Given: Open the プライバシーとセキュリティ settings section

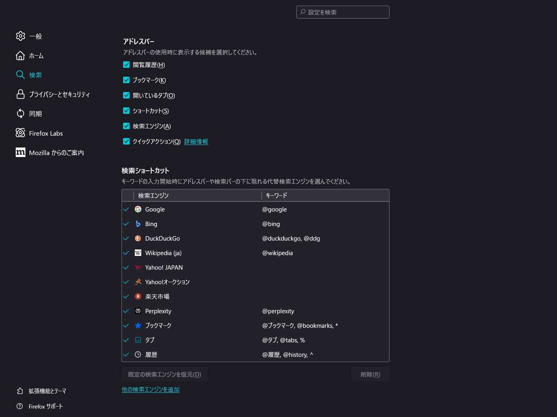Looking at the screenshot, I should [x=59, y=94].
